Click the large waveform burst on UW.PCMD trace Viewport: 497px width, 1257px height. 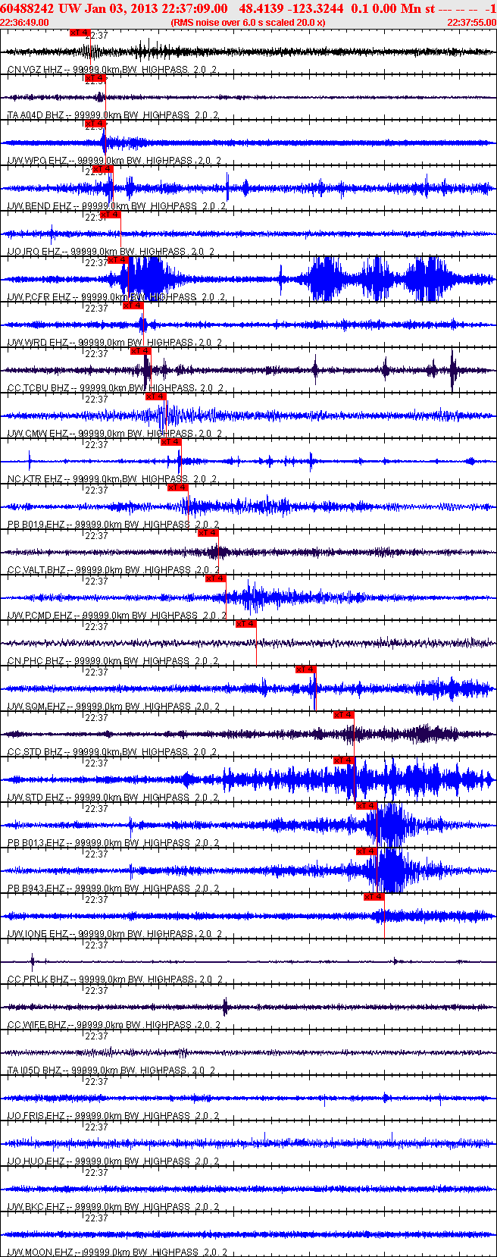pyautogui.click(x=254, y=597)
